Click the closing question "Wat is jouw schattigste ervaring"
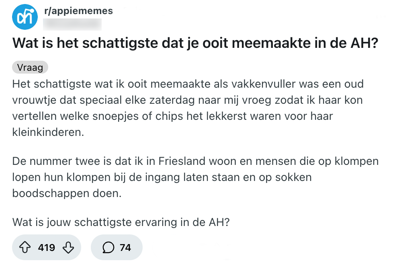Image resolution: width=401 pixels, height=265 pixels. [x=121, y=222]
